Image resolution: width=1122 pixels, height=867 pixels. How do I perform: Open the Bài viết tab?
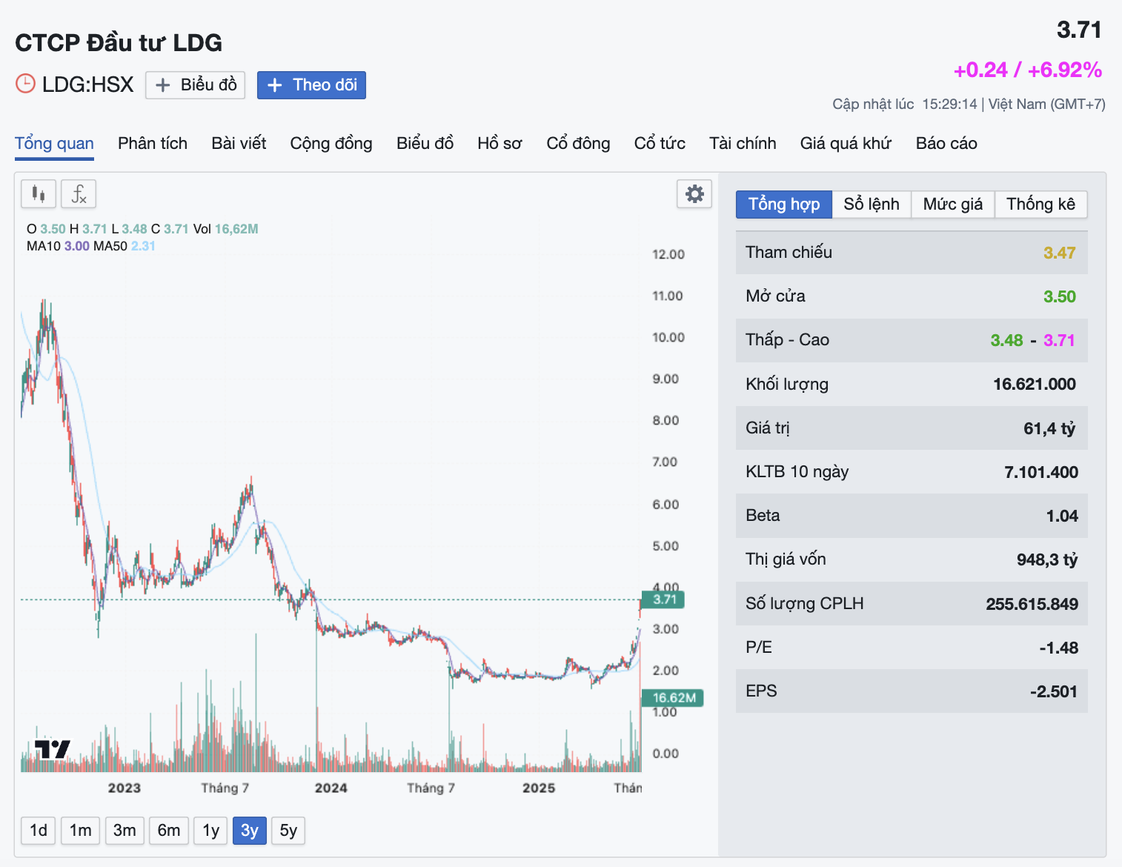(239, 143)
